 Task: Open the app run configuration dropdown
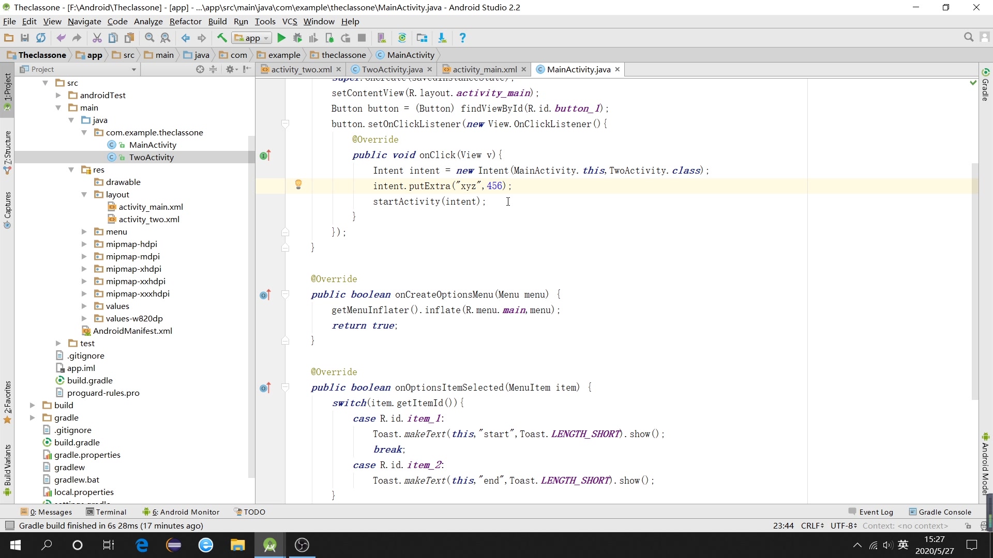[x=252, y=38]
